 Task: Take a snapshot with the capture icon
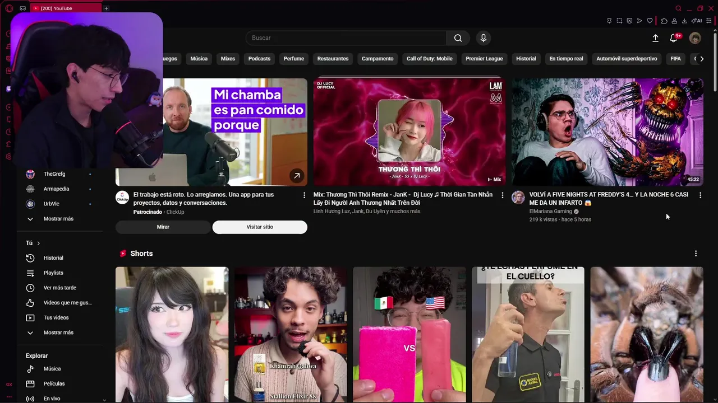click(619, 21)
